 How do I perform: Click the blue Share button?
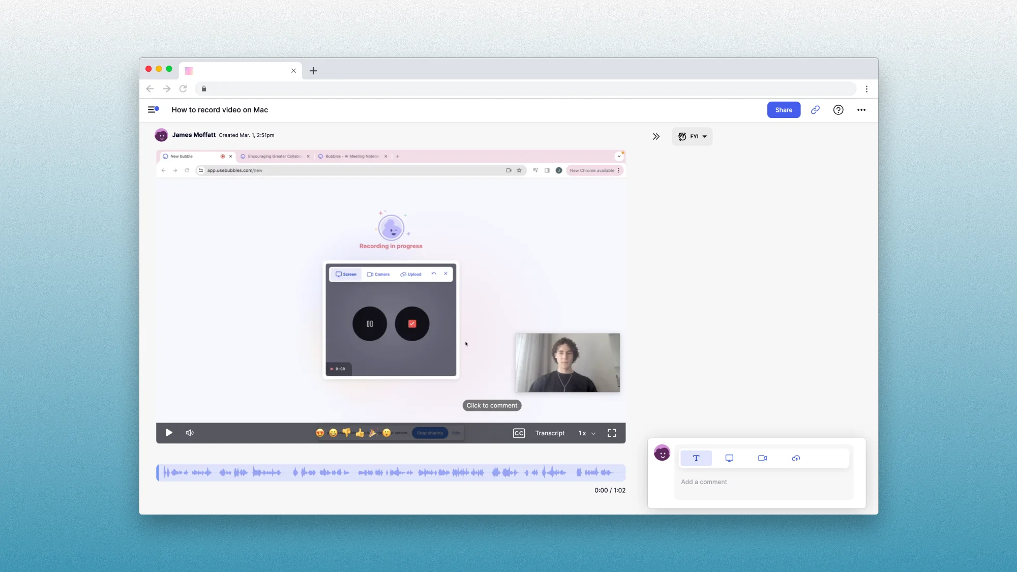[x=784, y=110]
